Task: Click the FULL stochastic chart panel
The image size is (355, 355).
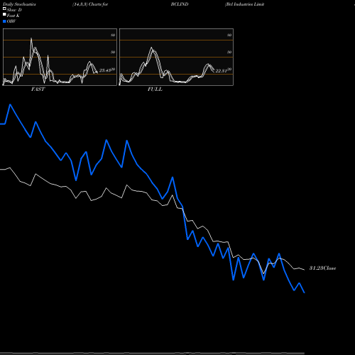Action: pyautogui.click(x=176, y=57)
